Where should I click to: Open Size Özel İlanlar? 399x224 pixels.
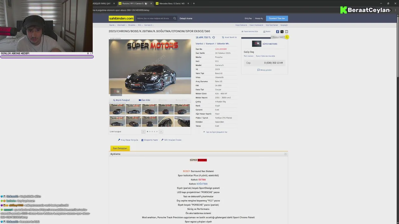(x=272, y=25)
